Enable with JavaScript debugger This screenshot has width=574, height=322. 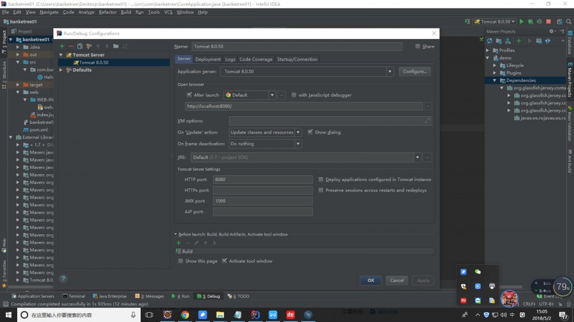293,95
